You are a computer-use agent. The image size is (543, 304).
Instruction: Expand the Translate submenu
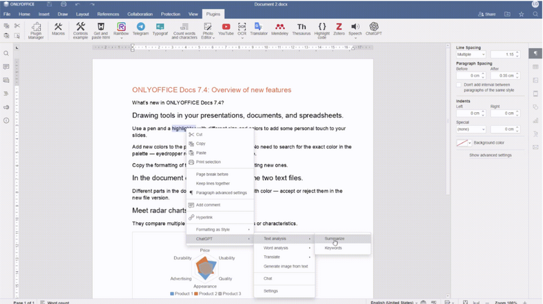tap(284, 257)
